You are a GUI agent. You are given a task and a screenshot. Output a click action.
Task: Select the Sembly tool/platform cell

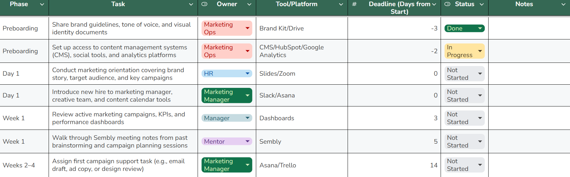(302, 141)
